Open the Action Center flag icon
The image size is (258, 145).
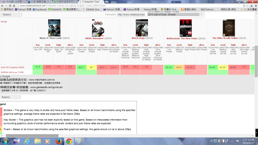238,141
